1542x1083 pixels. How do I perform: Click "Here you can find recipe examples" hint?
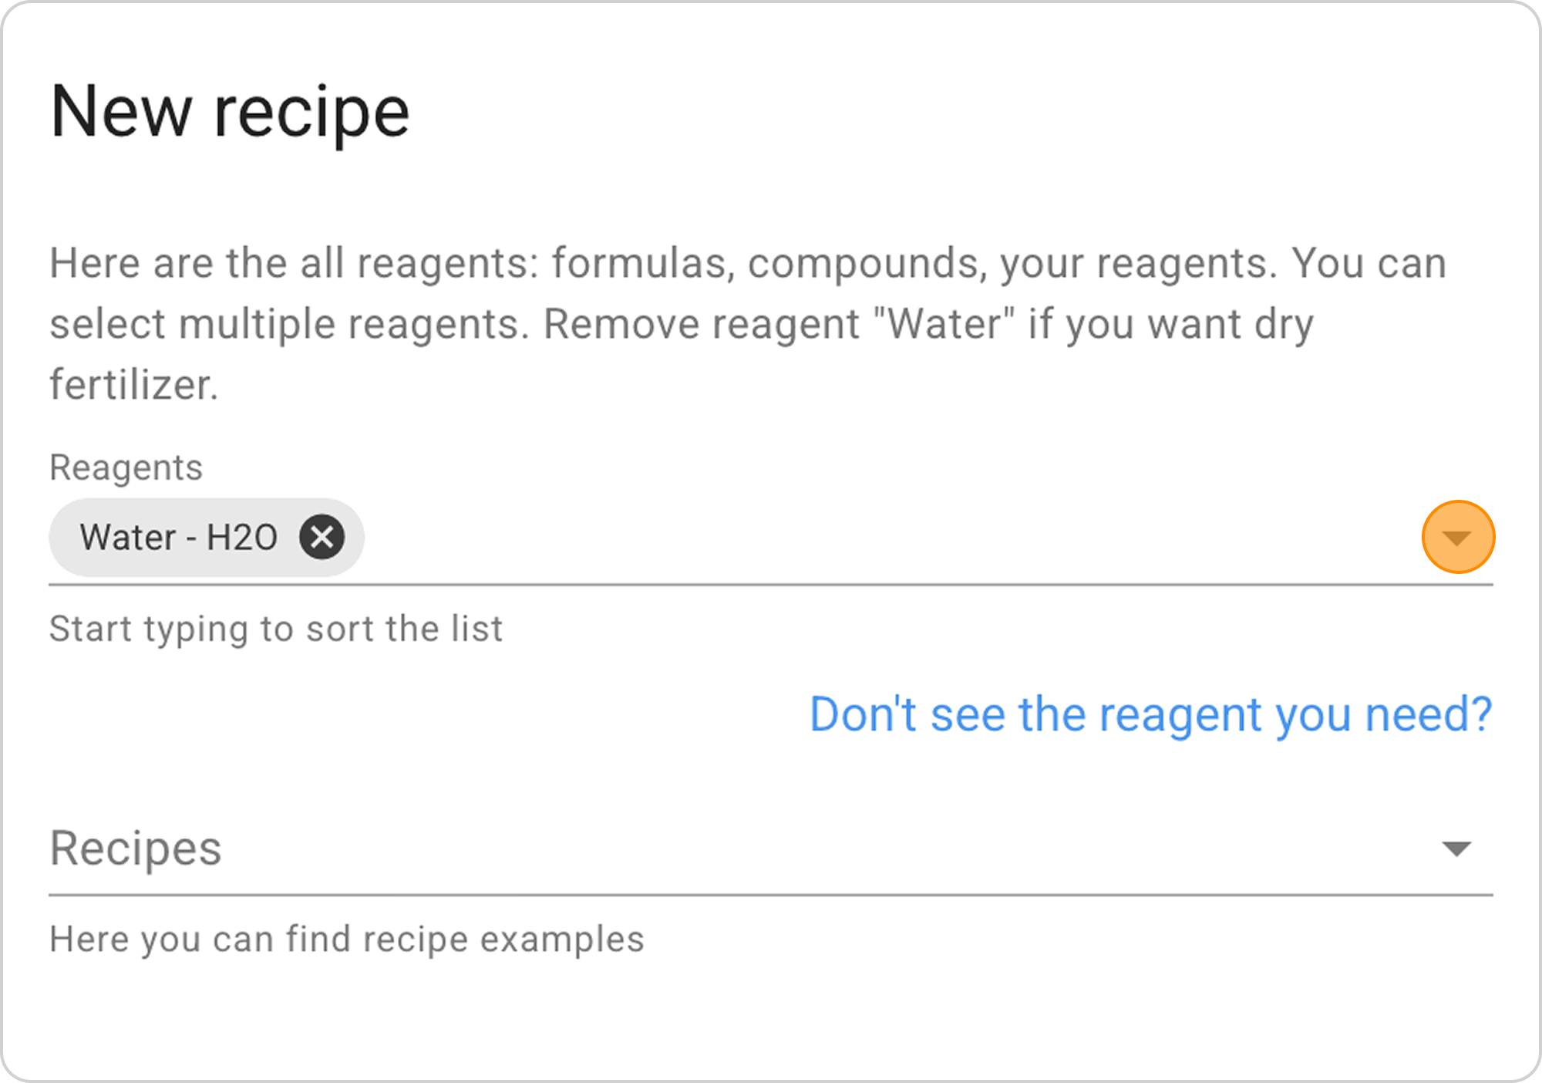pyautogui.click(x=347, y=940)
